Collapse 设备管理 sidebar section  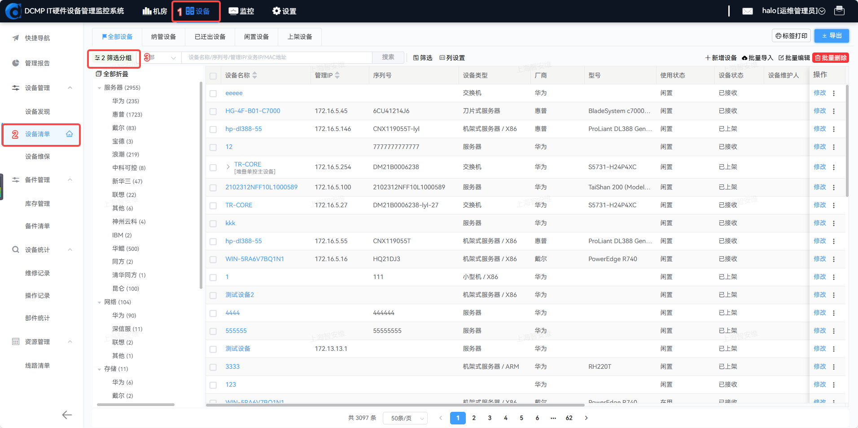(x=70, y=88)
